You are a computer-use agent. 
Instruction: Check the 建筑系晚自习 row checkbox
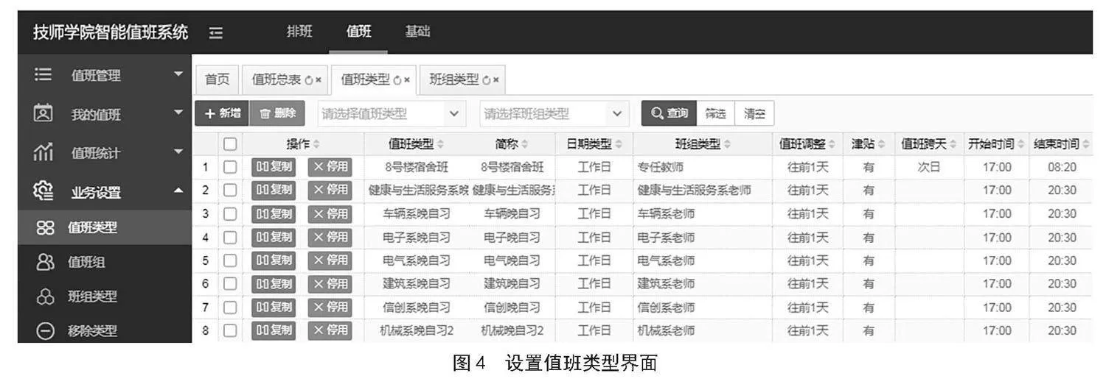click(230, 284)
